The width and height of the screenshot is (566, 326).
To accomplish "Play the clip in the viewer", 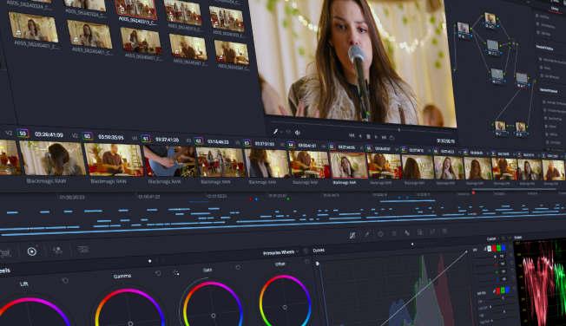I will (x=376, y=137).
